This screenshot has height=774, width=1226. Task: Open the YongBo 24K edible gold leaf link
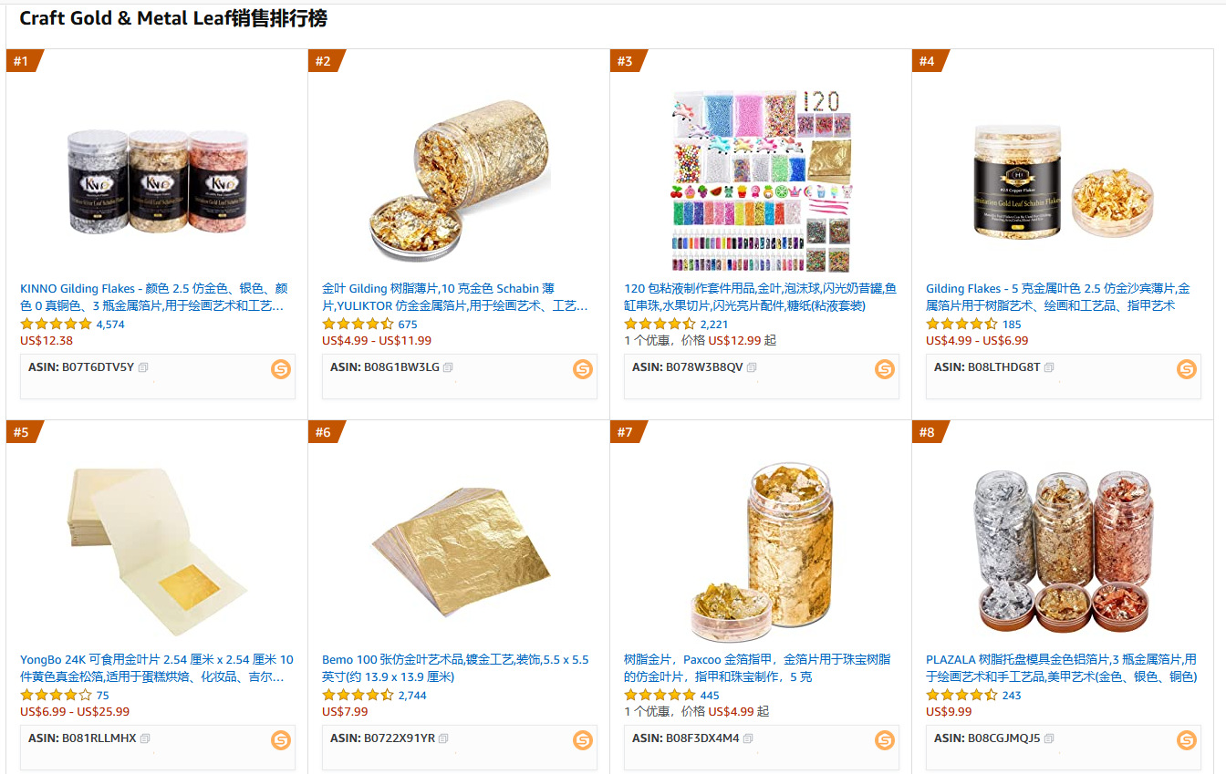pyautogui.click(x=157, y=668)
